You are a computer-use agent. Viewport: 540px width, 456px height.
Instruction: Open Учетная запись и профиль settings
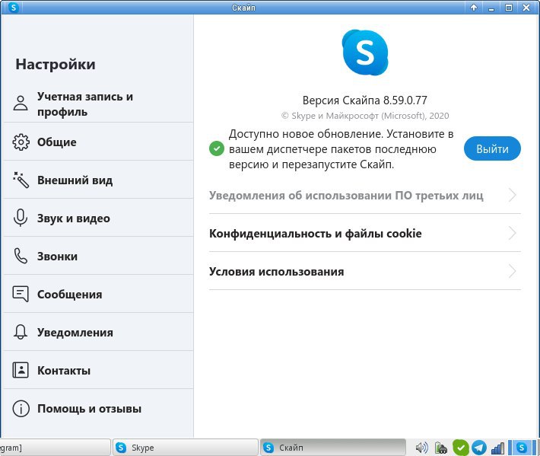point(99,104)
